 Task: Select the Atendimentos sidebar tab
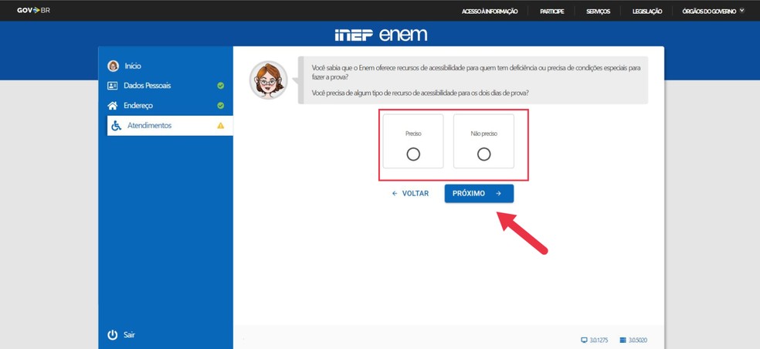[x=170, y=126]
